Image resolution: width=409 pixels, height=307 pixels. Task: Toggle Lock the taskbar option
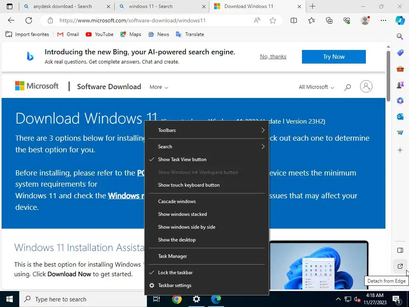click(206, 273)
